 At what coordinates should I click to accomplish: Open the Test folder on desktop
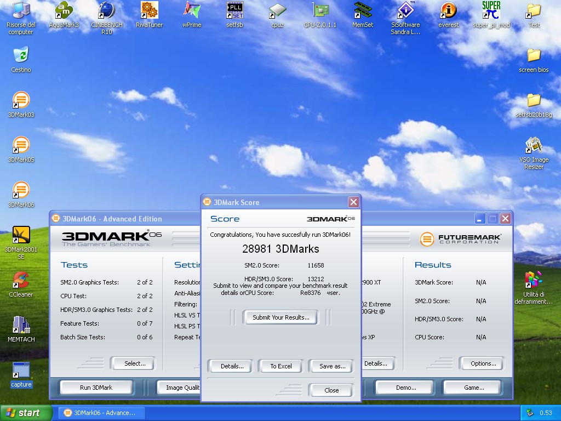pyautogui.click(x=534, y=15)
